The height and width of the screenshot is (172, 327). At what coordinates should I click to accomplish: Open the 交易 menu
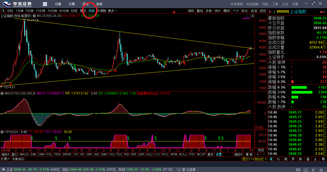72,4
